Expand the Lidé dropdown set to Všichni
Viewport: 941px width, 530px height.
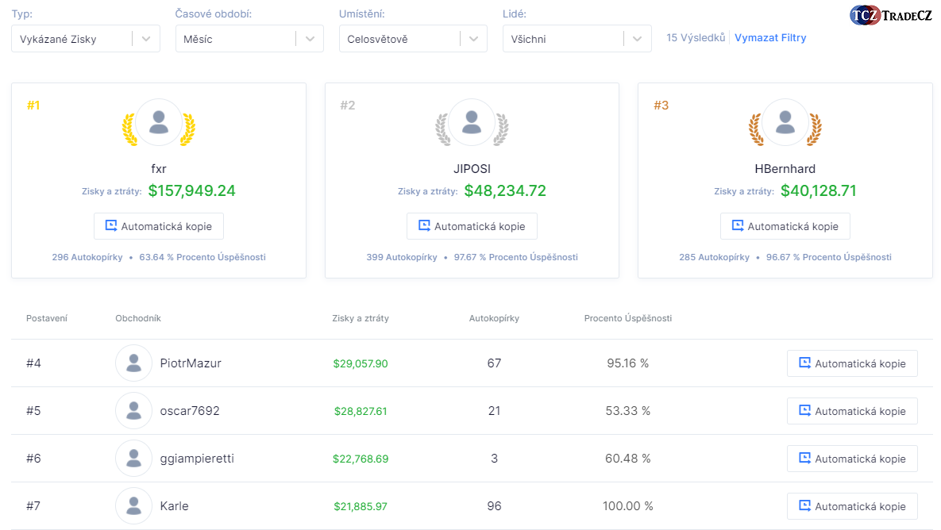point(577,37)
